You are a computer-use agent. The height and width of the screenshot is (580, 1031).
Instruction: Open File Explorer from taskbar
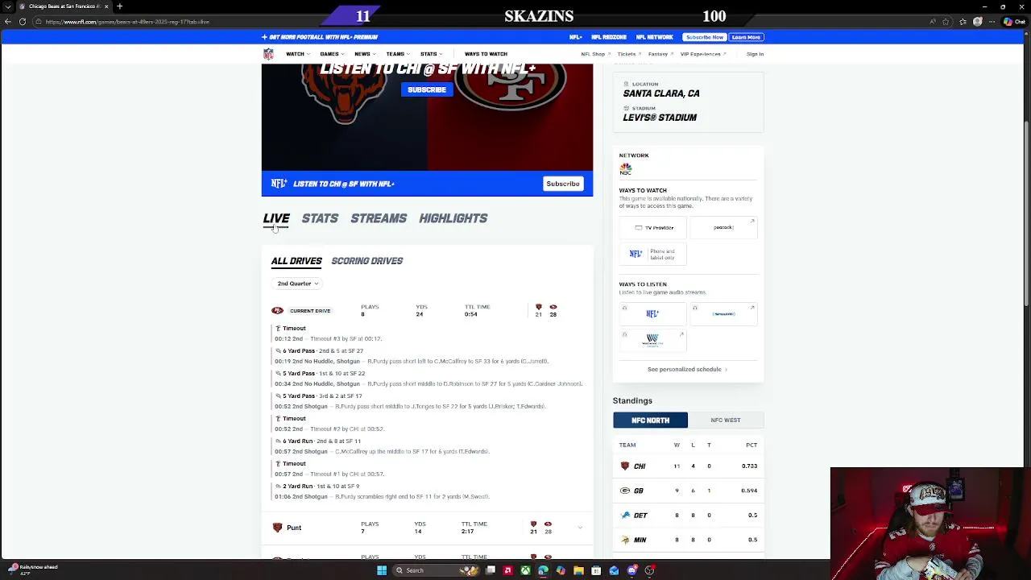point(578,570)
